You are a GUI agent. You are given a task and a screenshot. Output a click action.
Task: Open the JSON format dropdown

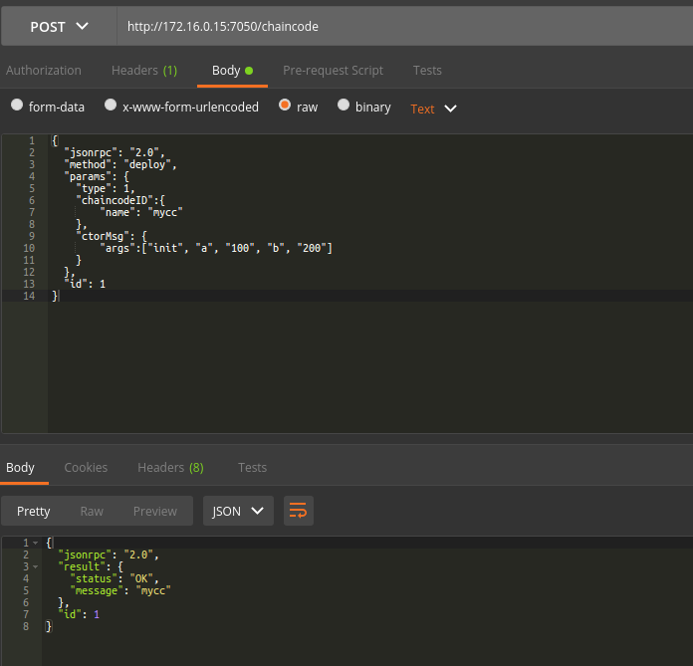(x=238, y=511)
